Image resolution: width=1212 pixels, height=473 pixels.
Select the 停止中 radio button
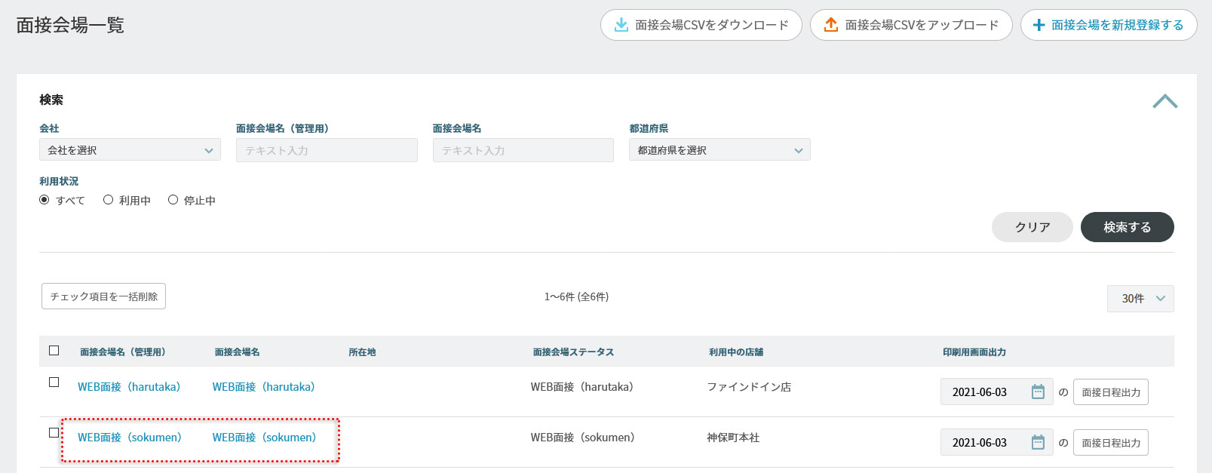[x=173, y=200]
